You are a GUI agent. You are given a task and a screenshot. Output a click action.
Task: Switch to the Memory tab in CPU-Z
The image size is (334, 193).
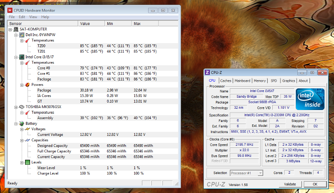point(260,81)
